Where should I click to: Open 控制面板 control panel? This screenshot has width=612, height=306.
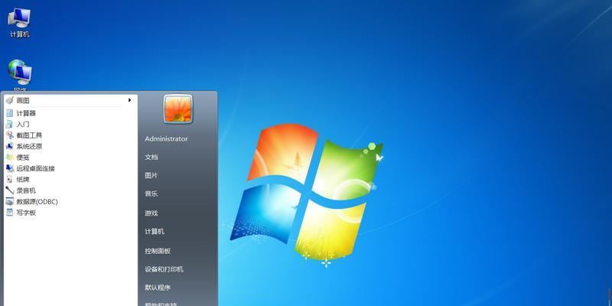158,251
